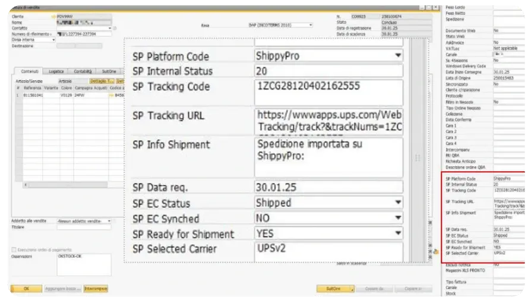Click the Numero di riferimento field
Image resolution: width=531 pixels, height=303 pixels.
click(x=84, y=34)
